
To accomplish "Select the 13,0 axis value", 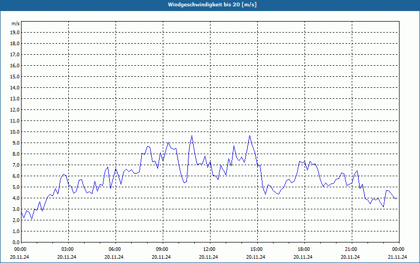I will [x=15, y=99].
